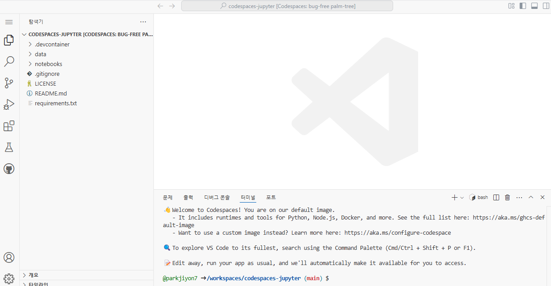This screenshot has width=551, height=286.
Task: Open the Accounts icon in activity bar
Action: pyautogui.click(x=9, y=257)
